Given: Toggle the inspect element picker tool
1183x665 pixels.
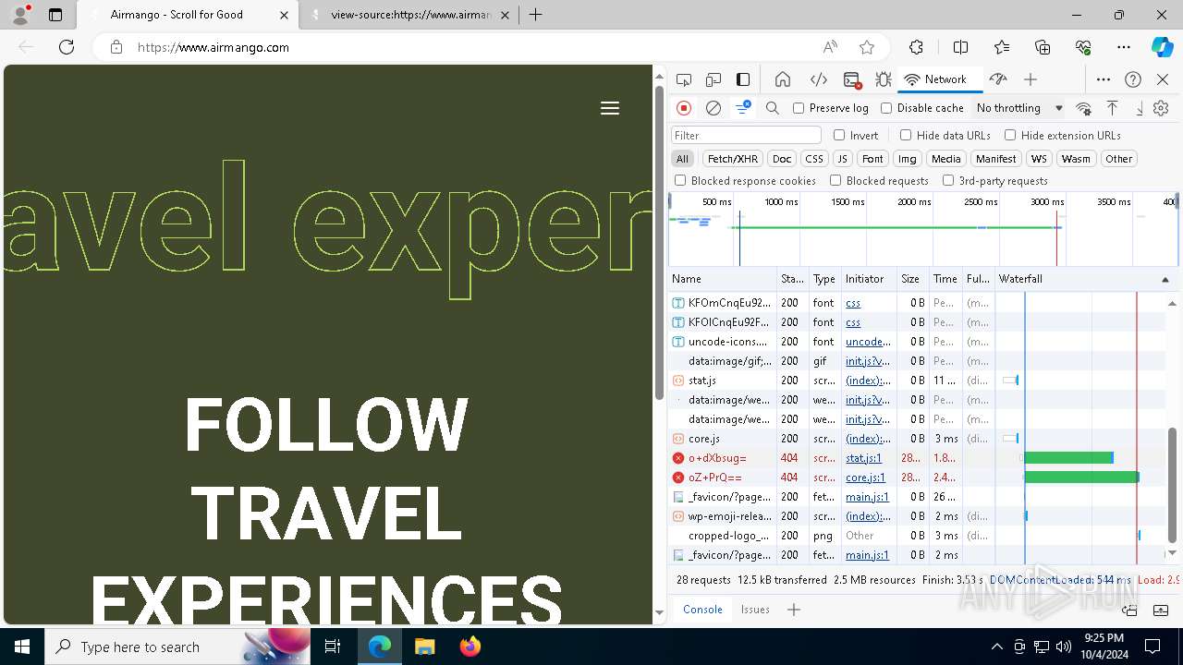Looking at the screenshot, I should tap(684, 79).
